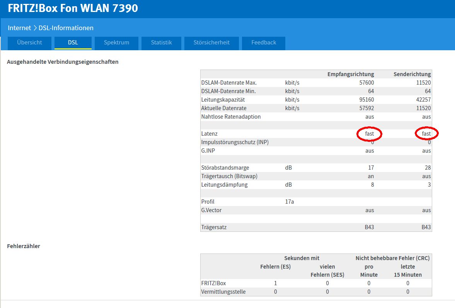Click the Fehlern (ES) column header

275,267
